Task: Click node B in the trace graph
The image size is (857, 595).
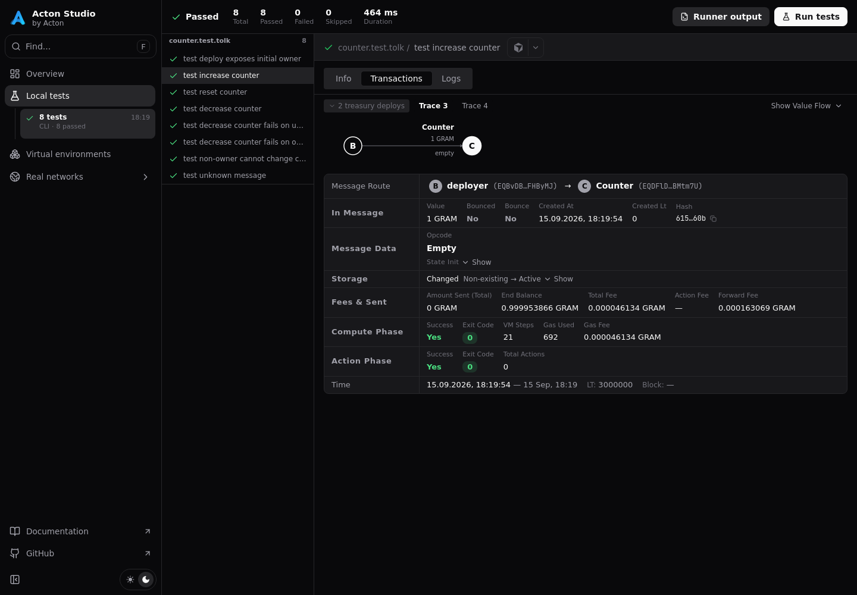Action: point(353,146)
